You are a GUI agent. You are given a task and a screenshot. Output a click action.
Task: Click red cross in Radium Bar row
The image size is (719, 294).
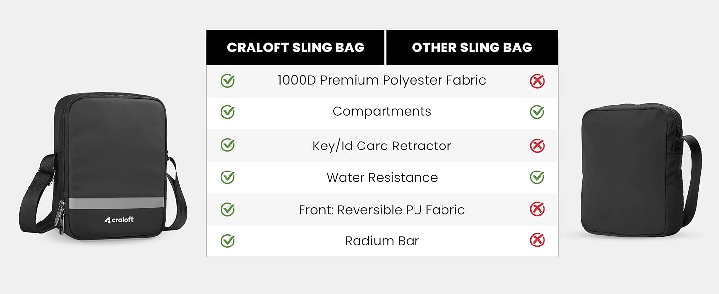coord(537,241)
